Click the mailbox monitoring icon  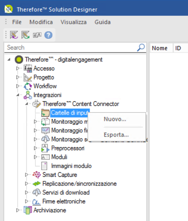[x=45, y=122]
